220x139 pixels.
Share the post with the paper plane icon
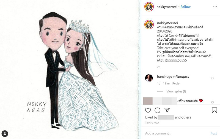167,110
